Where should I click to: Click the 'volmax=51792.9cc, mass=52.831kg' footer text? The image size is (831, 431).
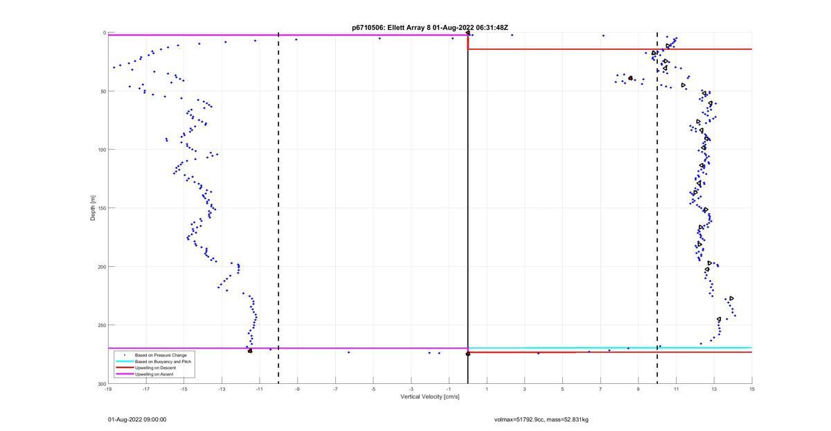click(x=542, y=419)
